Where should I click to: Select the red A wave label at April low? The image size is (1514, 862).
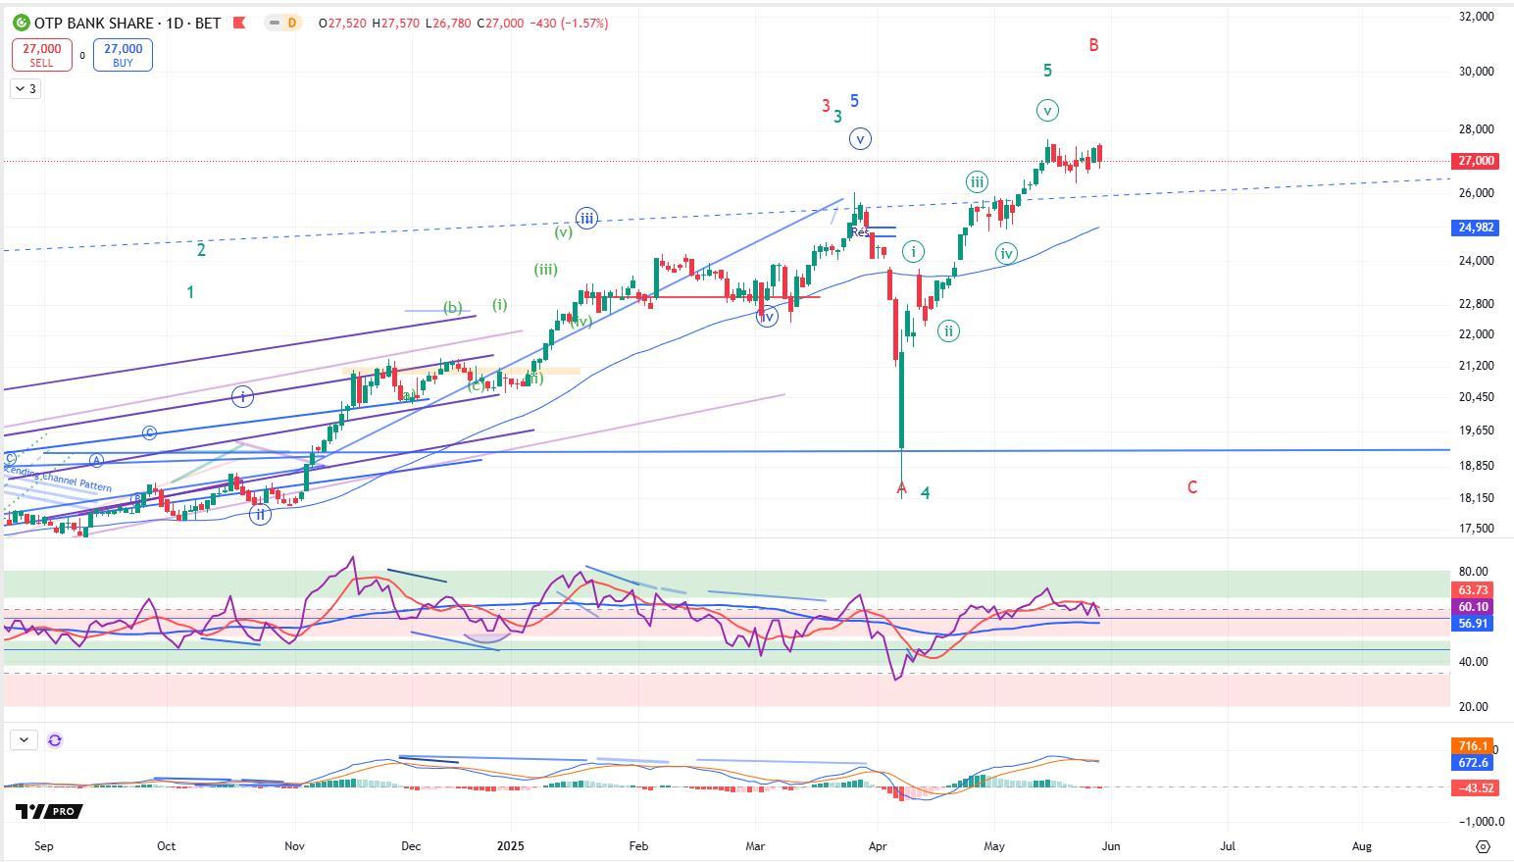[x=902, y=487]
